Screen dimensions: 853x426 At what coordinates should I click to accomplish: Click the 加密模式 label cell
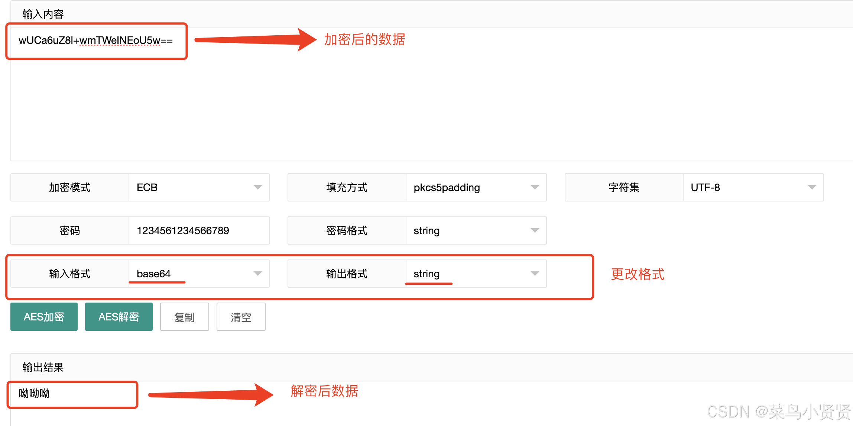coord(70,187)
